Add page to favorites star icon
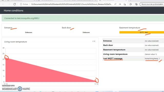This screenshot has width=164, height=92. coord(125,4)
